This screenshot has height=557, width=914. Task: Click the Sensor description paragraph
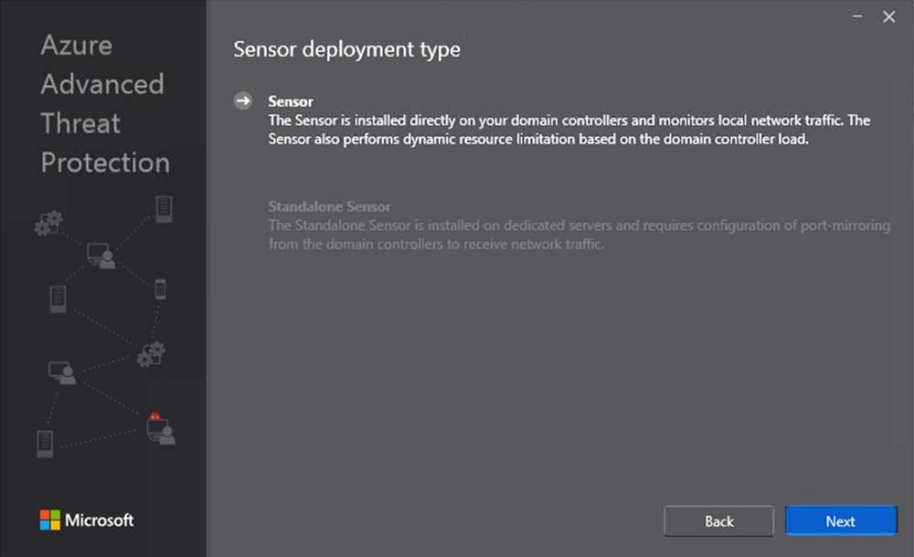(x=567, y=130)
